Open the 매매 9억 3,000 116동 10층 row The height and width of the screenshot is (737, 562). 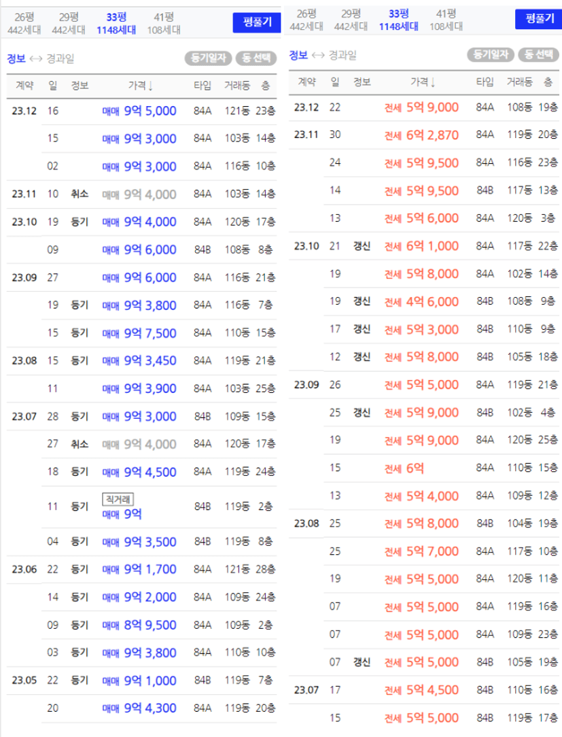point(159,167)
